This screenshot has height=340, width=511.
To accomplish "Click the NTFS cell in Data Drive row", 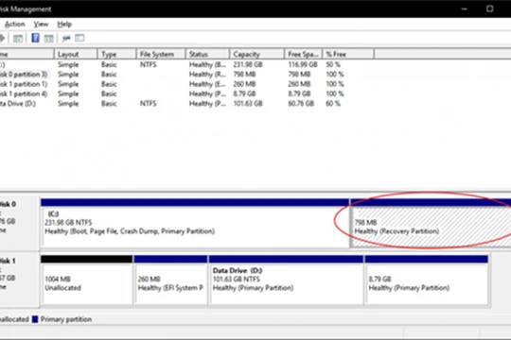I will (149, 104).
